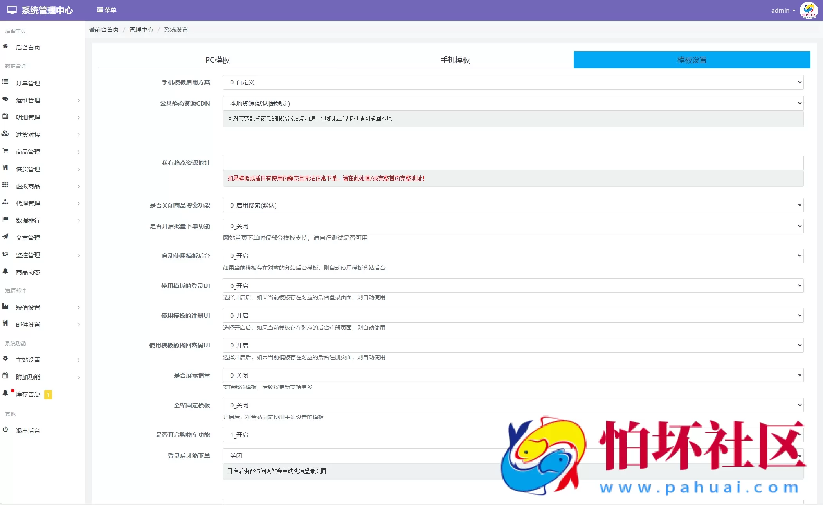This screenshot has height=505, width=823.
Task: Switch to the 手机模板 tab
Action: click(x=455, y=60)
